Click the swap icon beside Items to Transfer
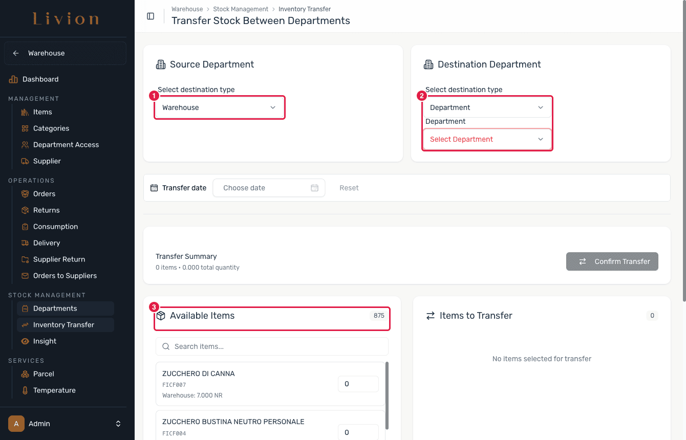Image resolution: width=686 pixels, height=440 pixels. 431,316
